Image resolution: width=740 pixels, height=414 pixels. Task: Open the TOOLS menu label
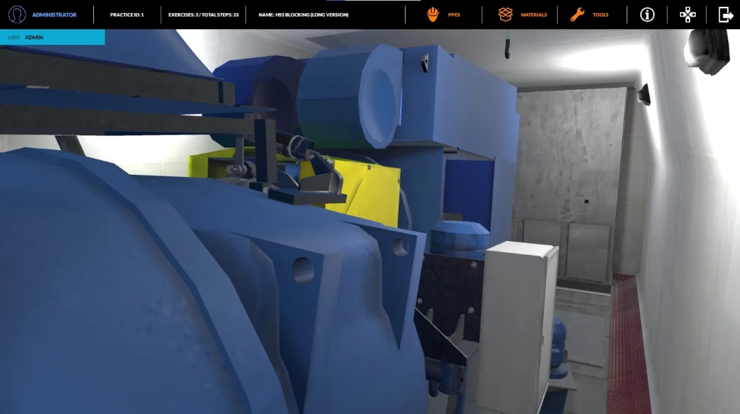click(600, 15)
